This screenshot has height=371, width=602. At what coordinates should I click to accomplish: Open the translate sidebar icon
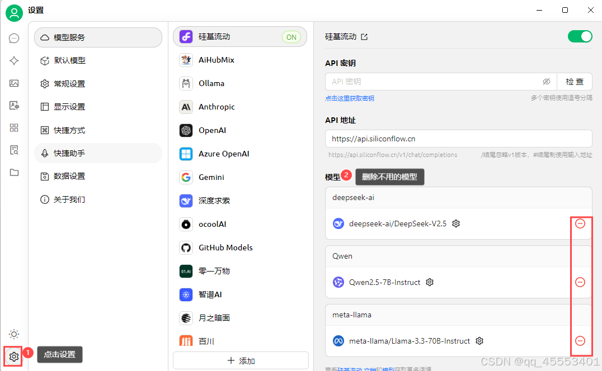14,106
